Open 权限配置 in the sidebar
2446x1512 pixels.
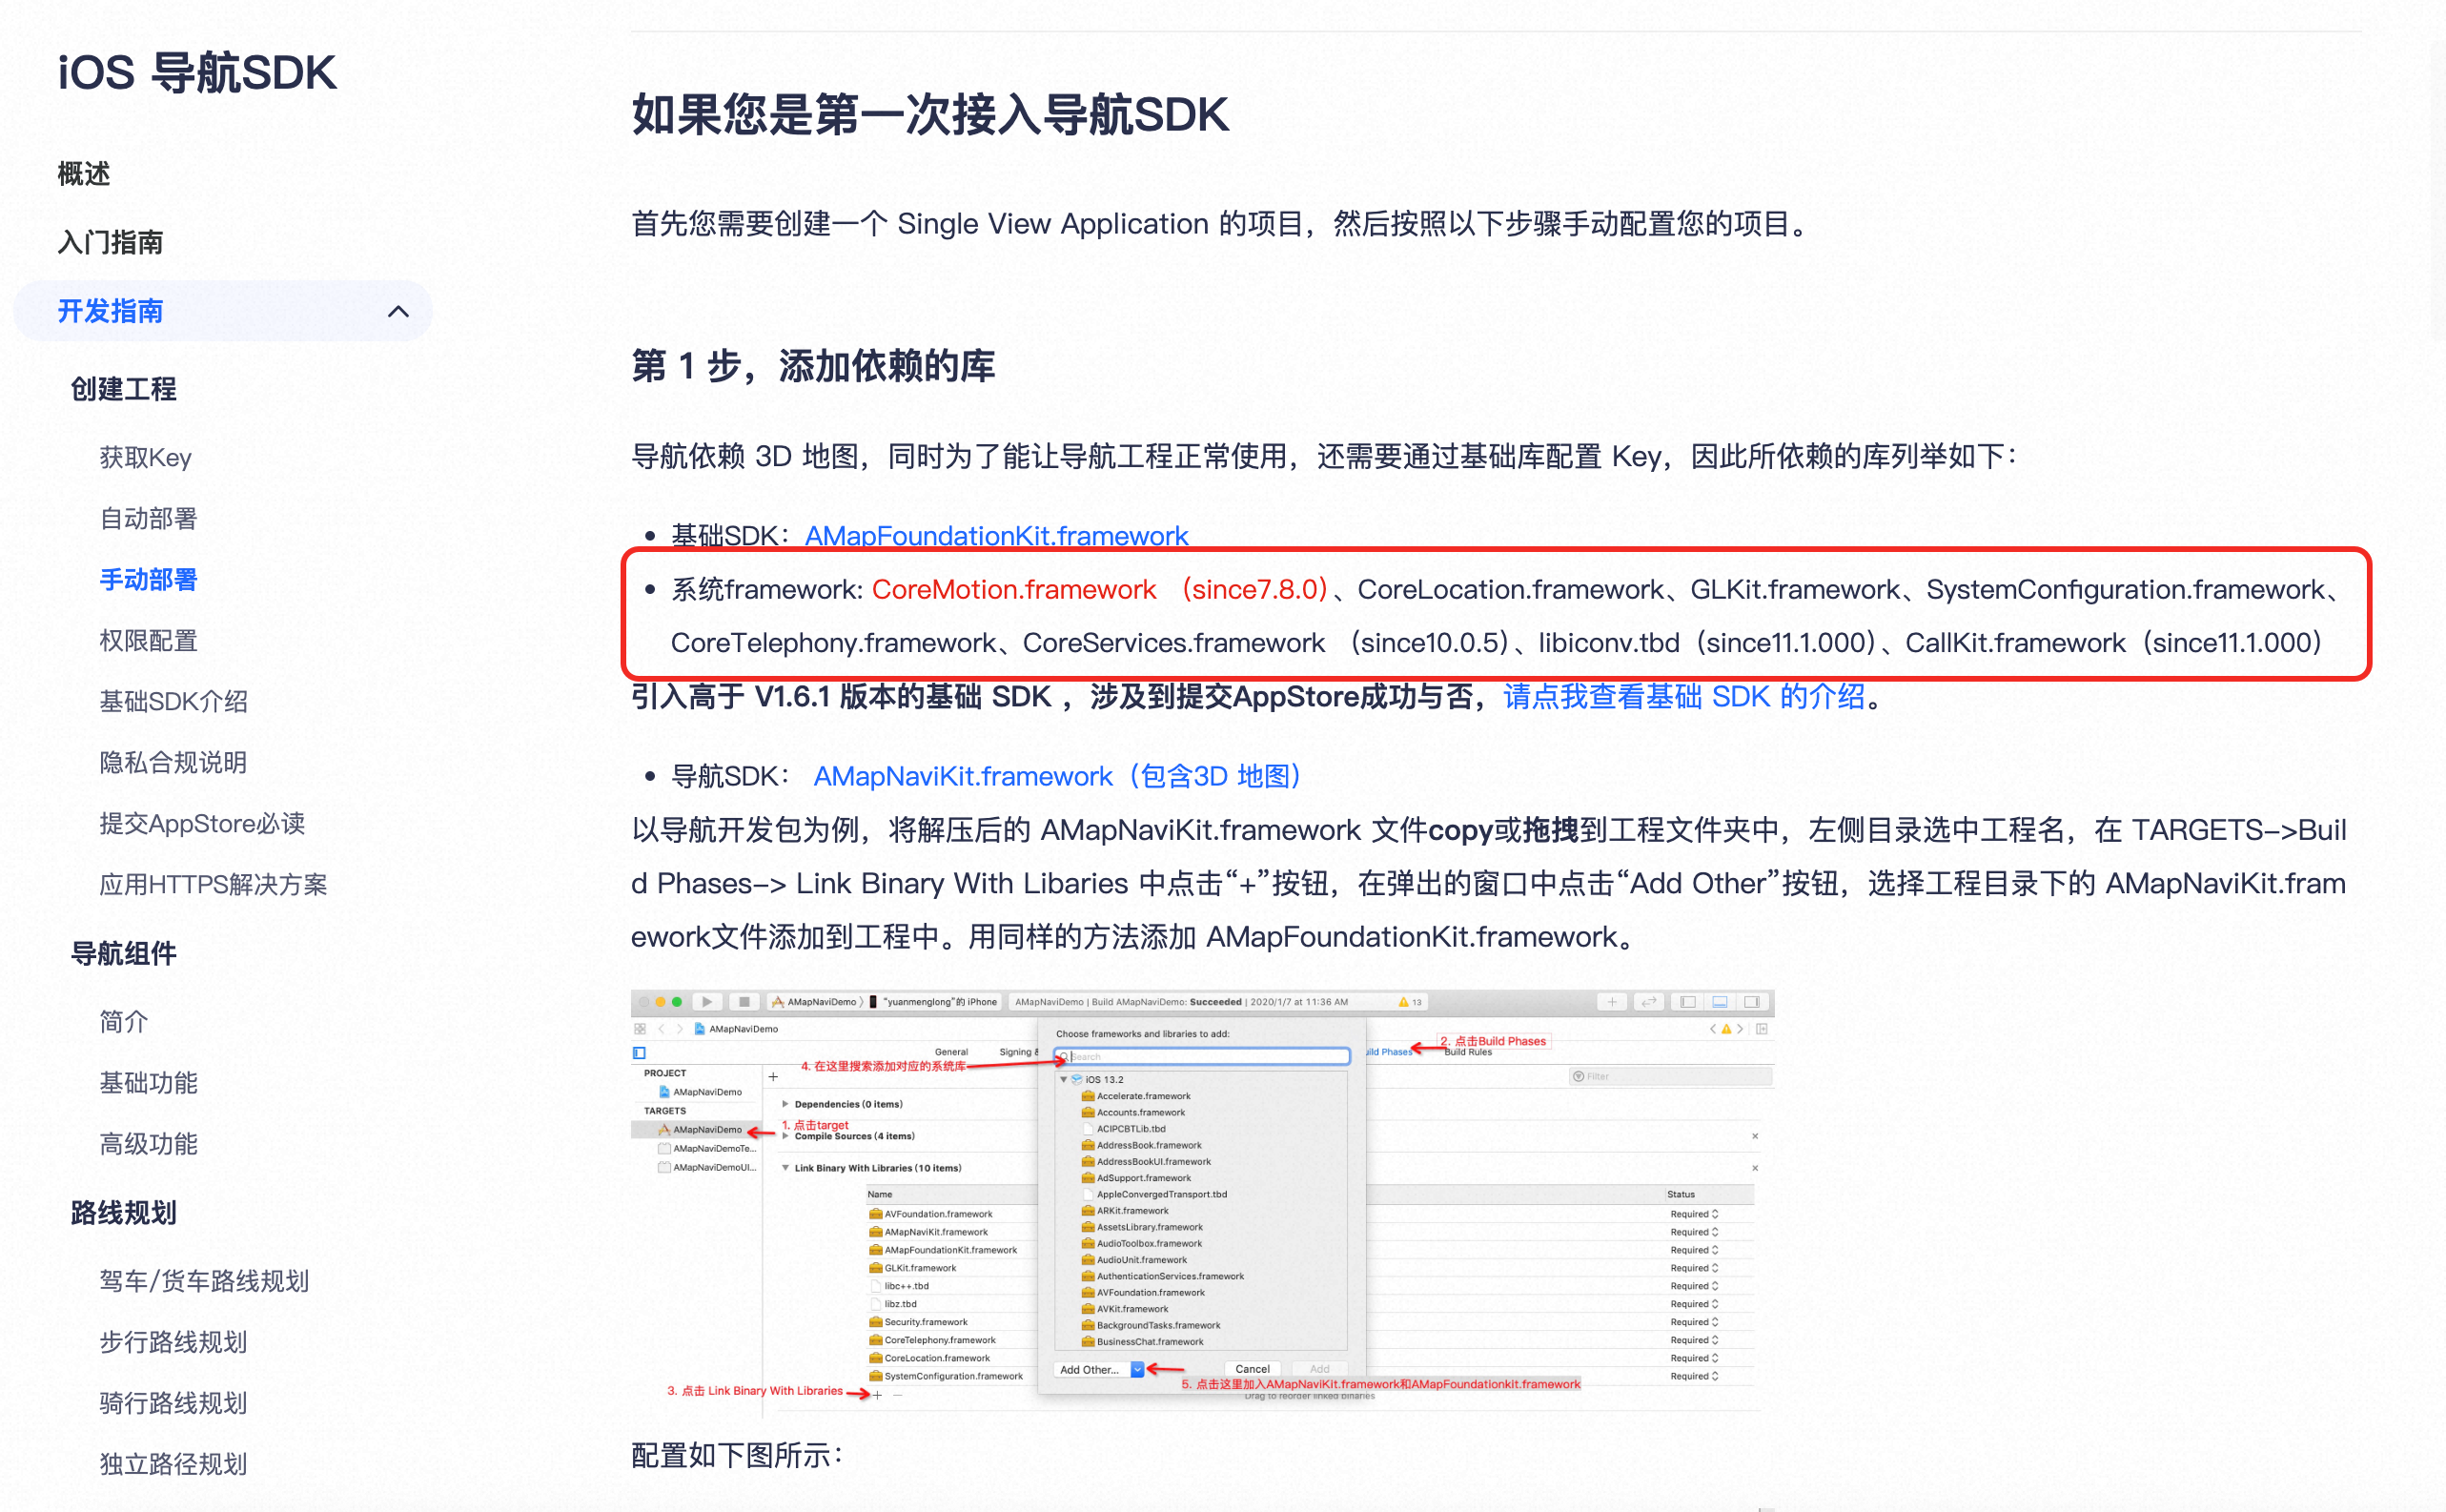(148, 641)
